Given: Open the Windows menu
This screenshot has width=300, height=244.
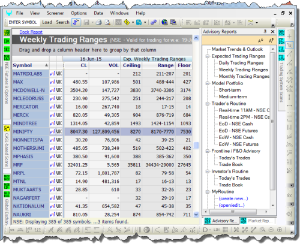Looking at the screenshot, I should coord(119,13).
